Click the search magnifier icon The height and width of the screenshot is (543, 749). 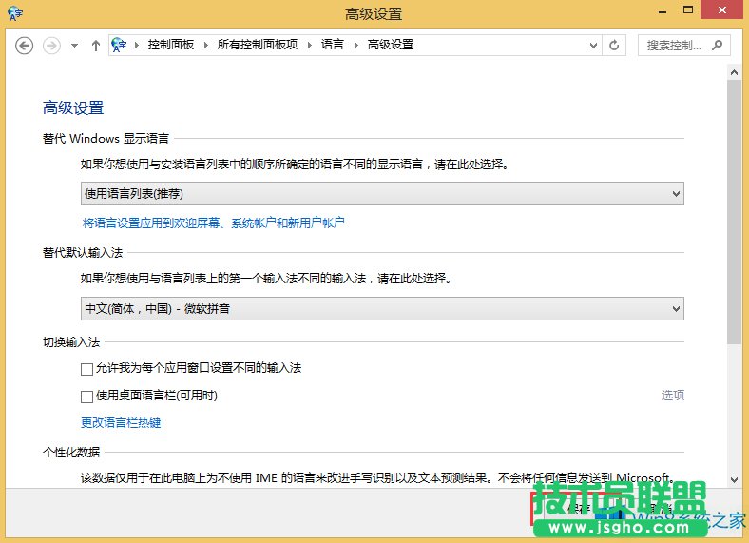click(716, 45)
